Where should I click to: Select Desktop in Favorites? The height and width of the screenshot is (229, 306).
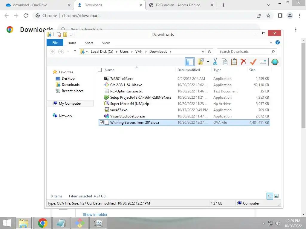pos(68,78)
